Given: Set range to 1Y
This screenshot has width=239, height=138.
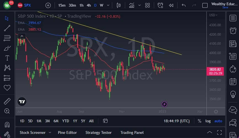Looking at the screenshot, I should coord(75,121).
